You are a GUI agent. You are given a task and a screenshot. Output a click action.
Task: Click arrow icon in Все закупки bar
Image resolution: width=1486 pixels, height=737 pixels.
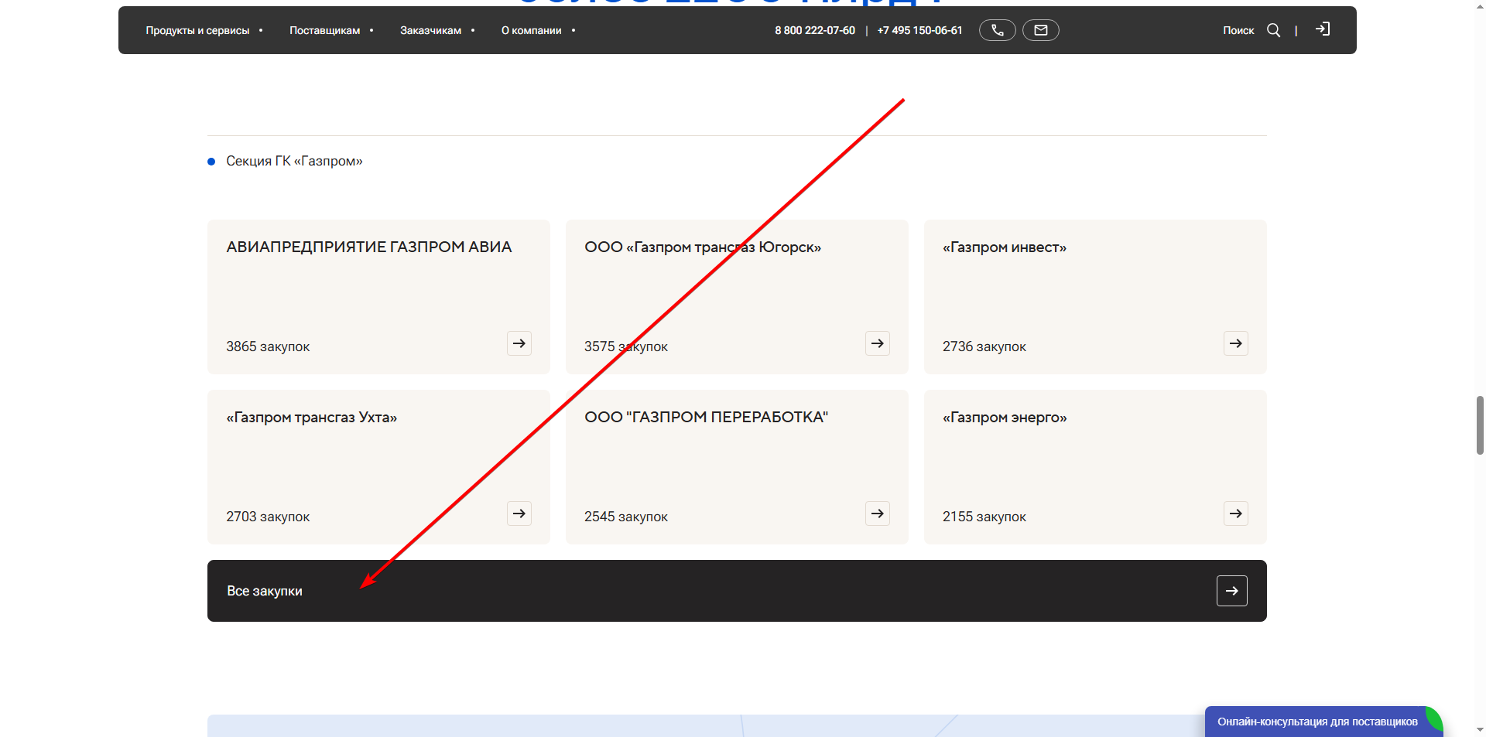tap(1232, 591)
